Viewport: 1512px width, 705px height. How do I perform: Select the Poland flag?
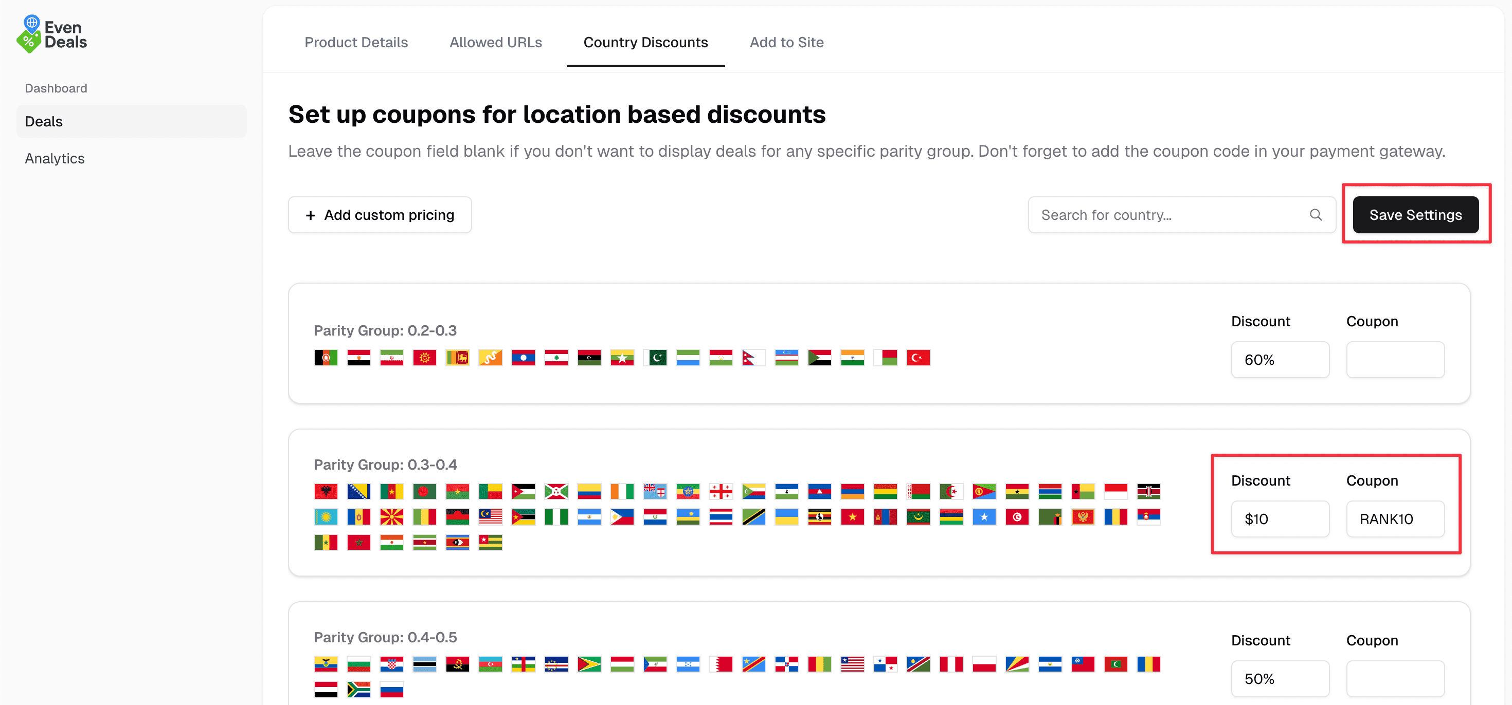click(x=984, y=664)
